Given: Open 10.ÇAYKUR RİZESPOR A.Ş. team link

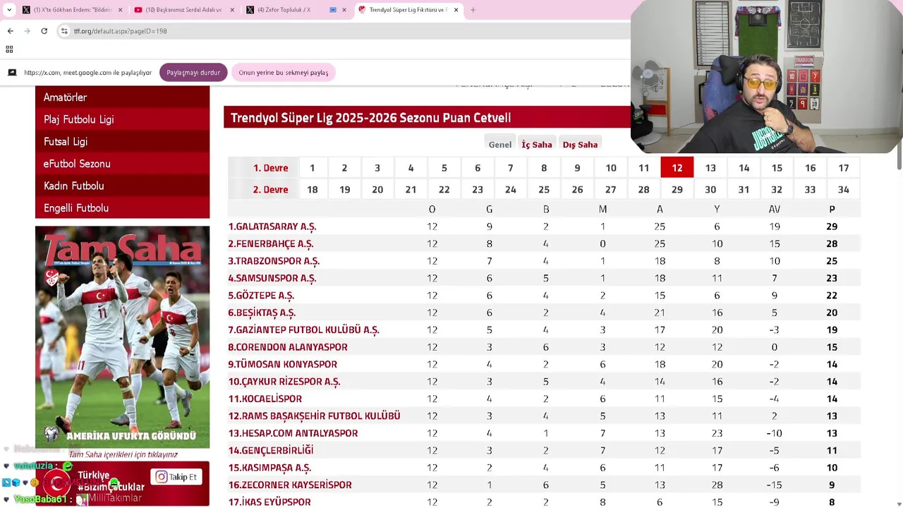Looking at the screenshot, I should [x=284, y=382].
